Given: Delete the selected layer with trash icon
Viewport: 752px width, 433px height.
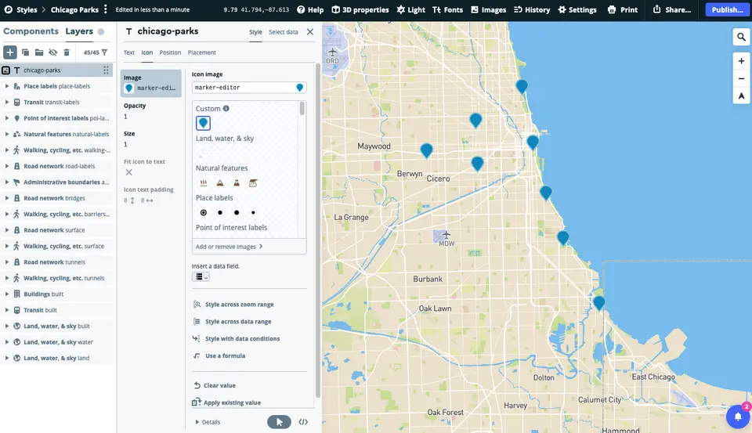Looking at the screenshot, I should coord(67,52).
